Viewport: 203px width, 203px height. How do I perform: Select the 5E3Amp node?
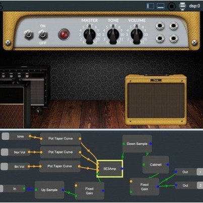[110, 169]
